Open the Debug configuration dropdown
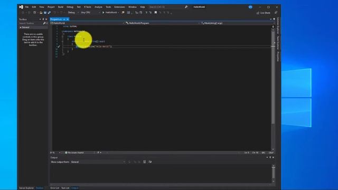Image resolution: width=338 pixels, height=190 pixels. pos(73,13)
